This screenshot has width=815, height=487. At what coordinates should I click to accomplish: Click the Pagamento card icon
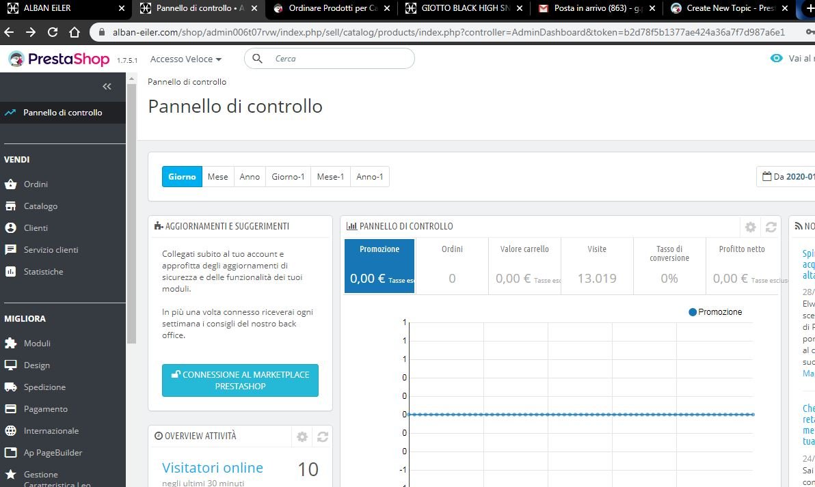coord(10,408)
